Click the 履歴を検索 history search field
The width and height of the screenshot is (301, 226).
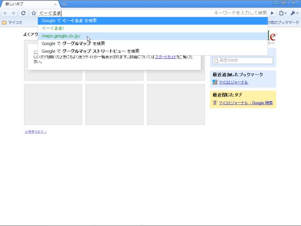(243, 61)
